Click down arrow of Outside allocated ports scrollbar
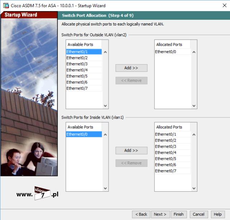 pyautogui.click(x=194, y=106)
